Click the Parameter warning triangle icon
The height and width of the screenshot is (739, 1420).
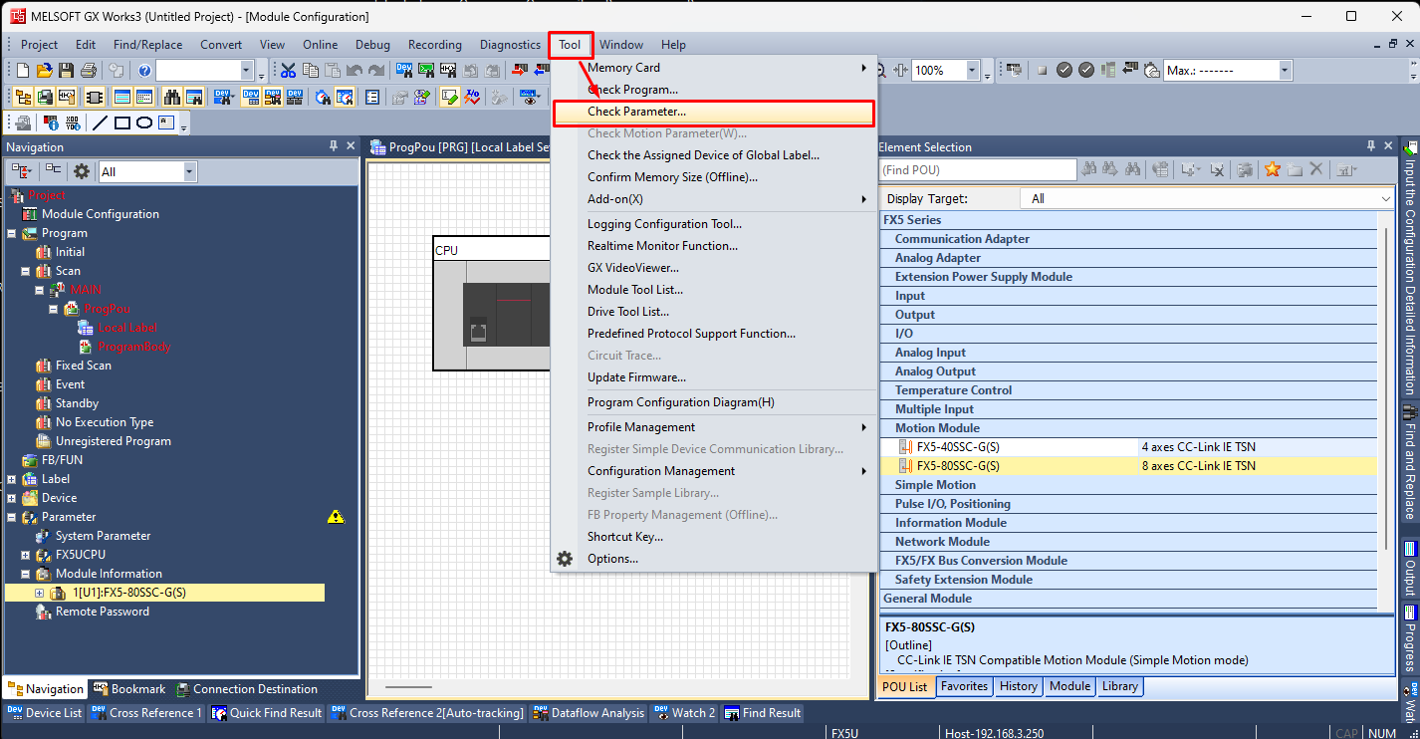(x=336, y=517)
